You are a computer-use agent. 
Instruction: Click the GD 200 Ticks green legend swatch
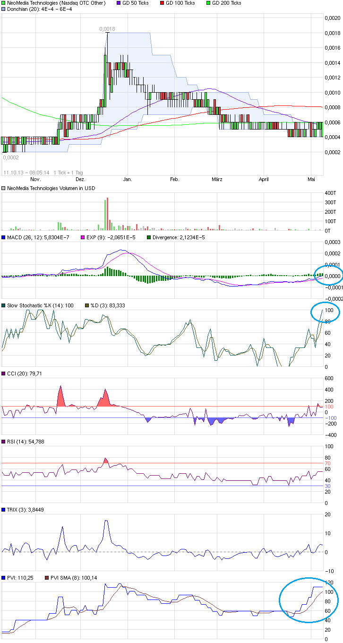(208, 3)
